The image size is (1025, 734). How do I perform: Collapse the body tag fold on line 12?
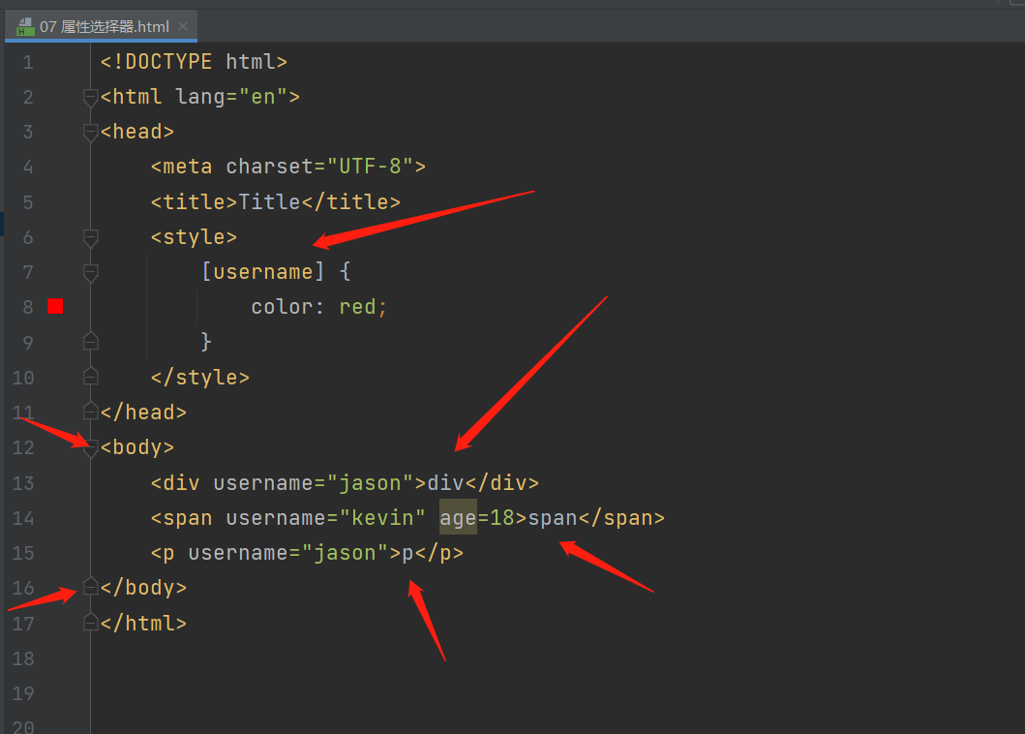pyautogui.click(x=91, y=447)
